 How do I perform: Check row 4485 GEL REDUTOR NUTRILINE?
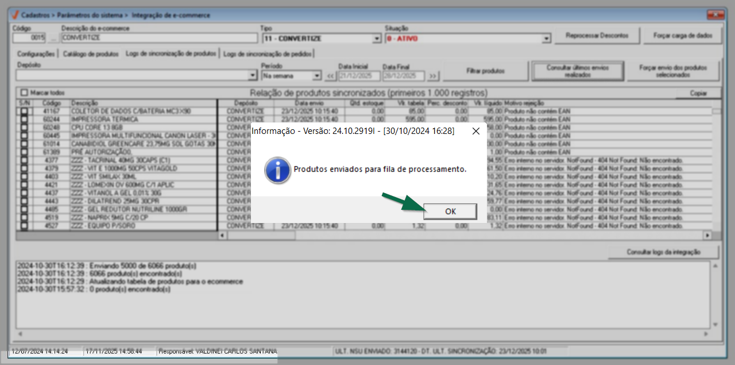pos(24,209)
